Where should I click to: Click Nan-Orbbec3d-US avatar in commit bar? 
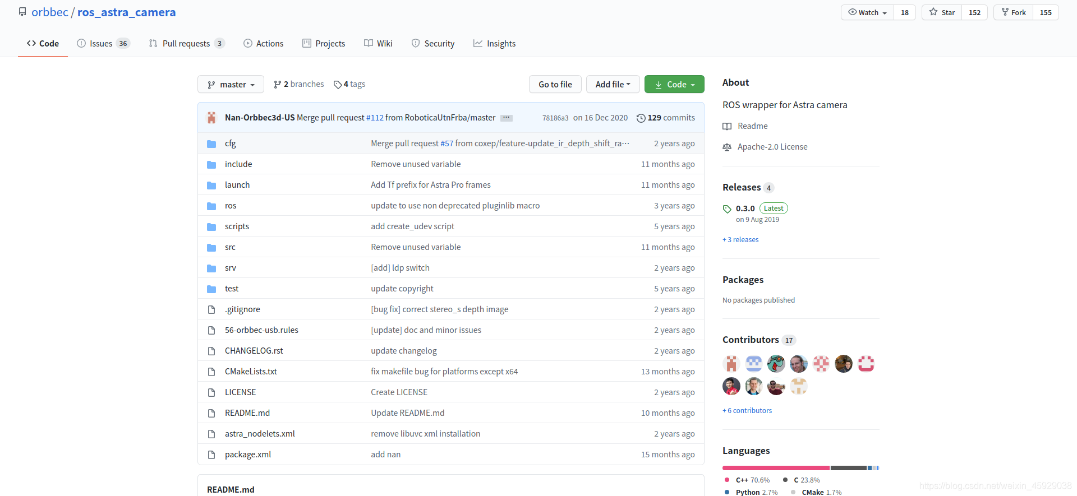pos(211,118)
